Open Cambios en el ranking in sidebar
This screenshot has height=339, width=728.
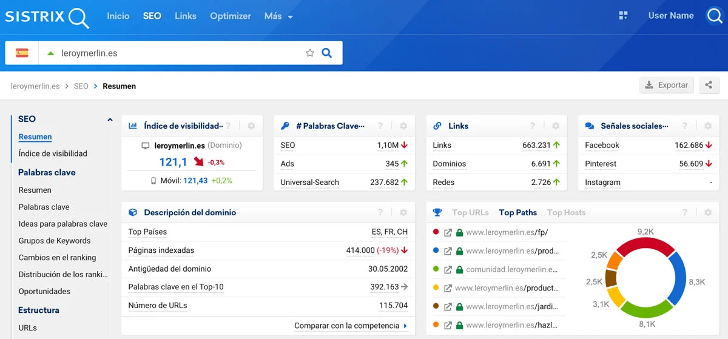(57, 258)
